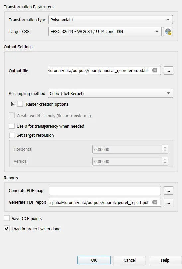Open the Select CRS globe icon
The width and height of the screenshot is (182, 269).
point(168,32)
